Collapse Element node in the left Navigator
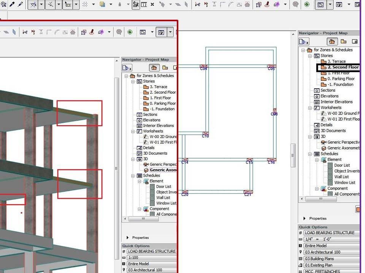This screenshot has height=273, width=365. (x=140, y=181)
